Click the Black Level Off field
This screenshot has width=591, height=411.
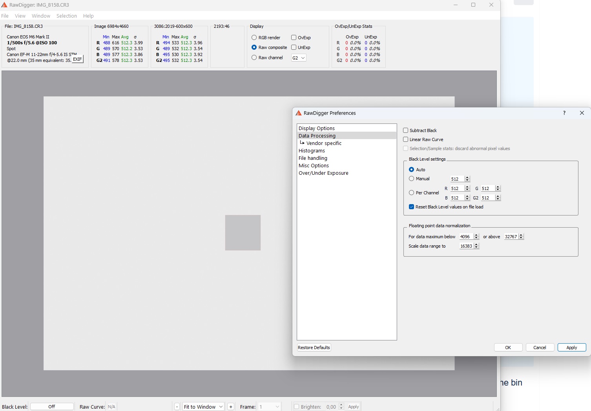[x=52, y=407]
